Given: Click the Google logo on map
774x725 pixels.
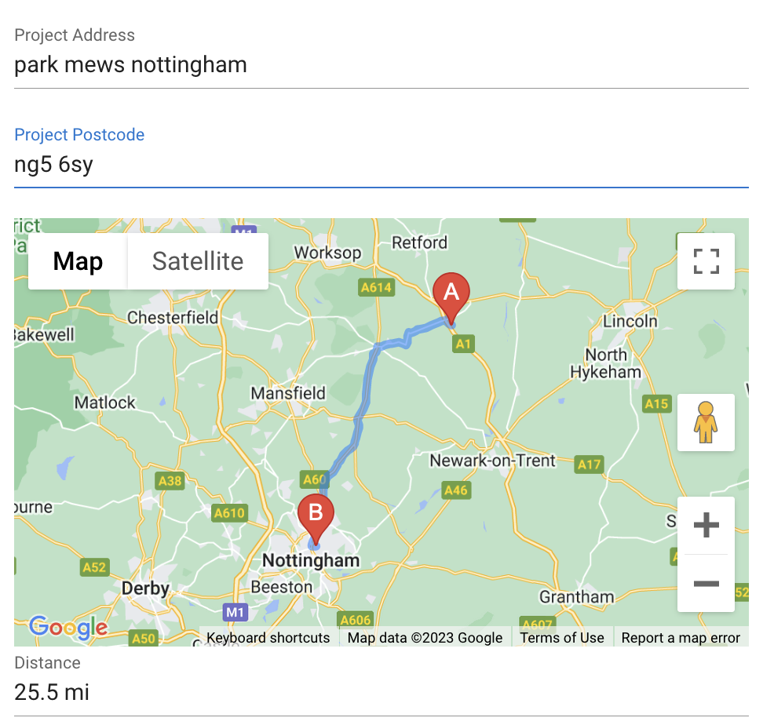Looking at the screenshot, I should [68, 626].
